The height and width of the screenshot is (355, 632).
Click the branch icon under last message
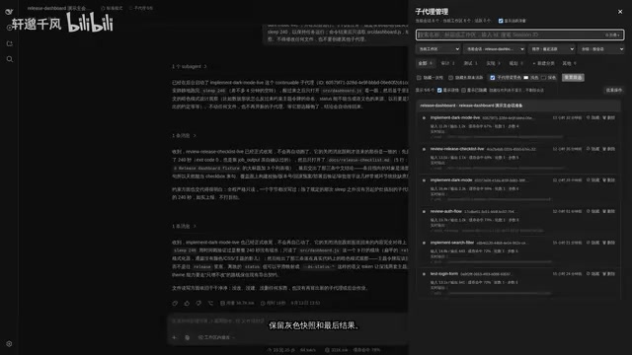point(210,303)
